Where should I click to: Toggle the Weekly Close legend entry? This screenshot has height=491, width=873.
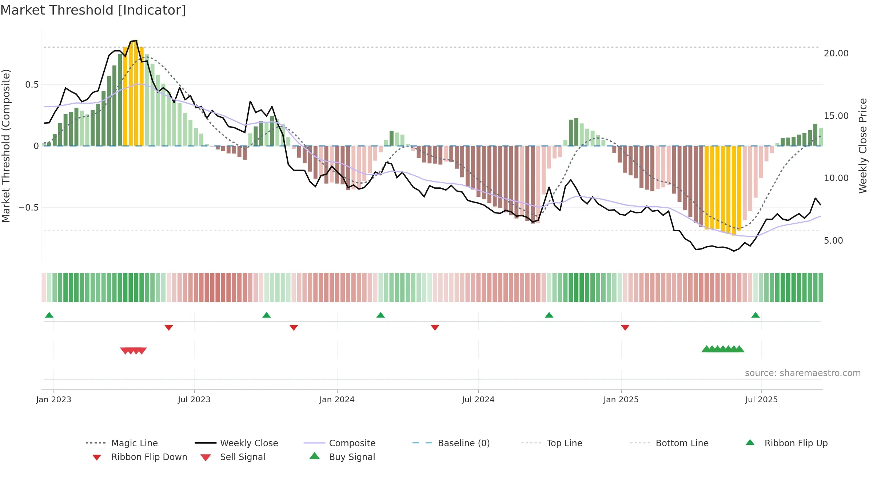[x=236, y=443]
